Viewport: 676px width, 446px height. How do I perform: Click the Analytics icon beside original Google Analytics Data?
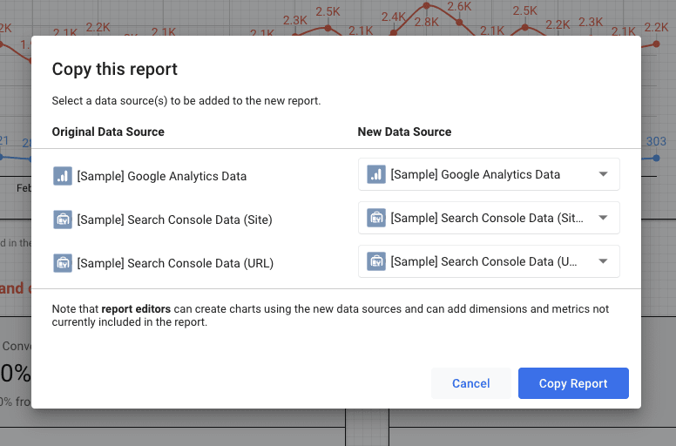click(63, 176)
